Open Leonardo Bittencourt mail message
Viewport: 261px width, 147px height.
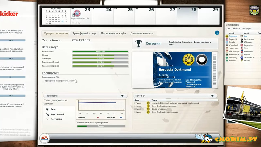coord(175,103)
